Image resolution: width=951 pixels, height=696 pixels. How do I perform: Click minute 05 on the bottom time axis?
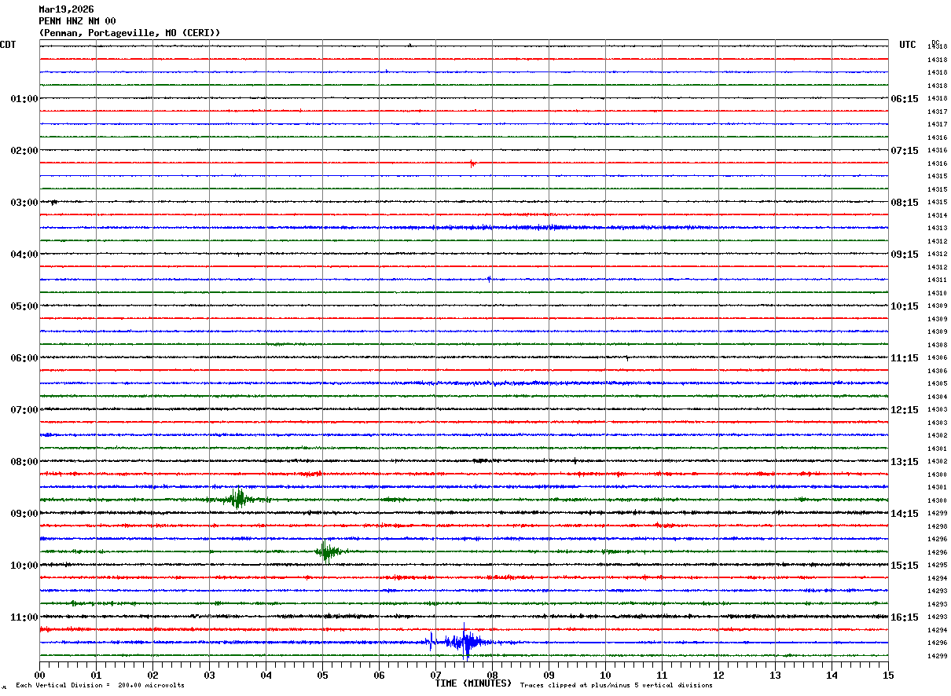coord(322,675)
